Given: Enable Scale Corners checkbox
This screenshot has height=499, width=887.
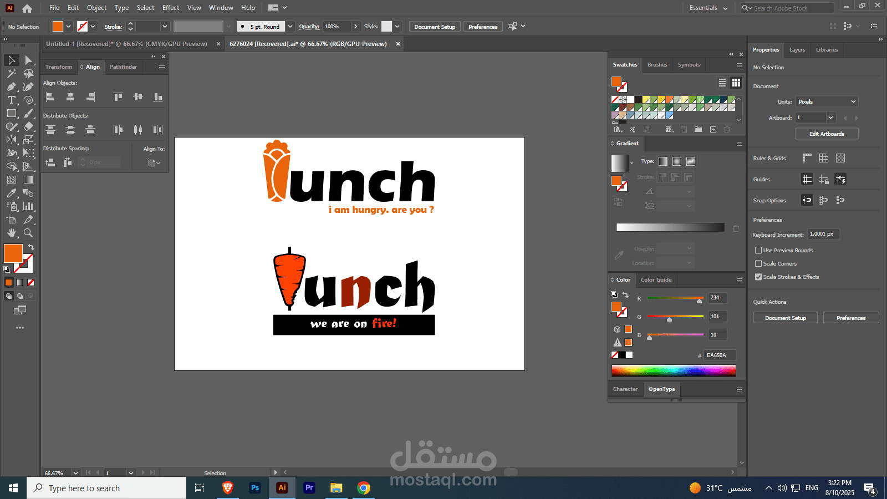Looking at the screenshot, I should pyautogui.click(x=758, y=264).
